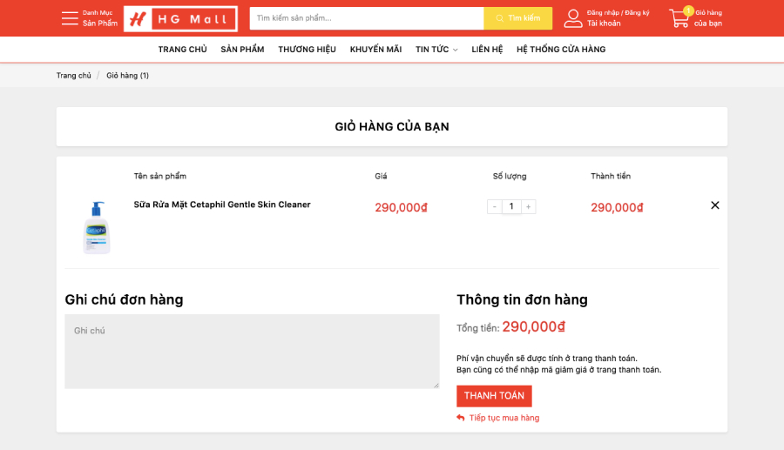Click the Thành tiền 290,000đ value
This screenshot has width=784, height=450.
(617, 207)
